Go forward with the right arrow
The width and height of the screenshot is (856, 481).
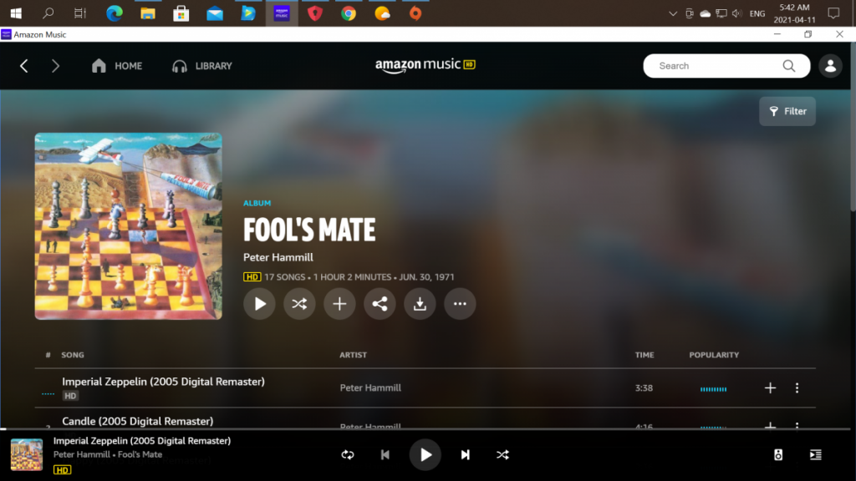55,66
